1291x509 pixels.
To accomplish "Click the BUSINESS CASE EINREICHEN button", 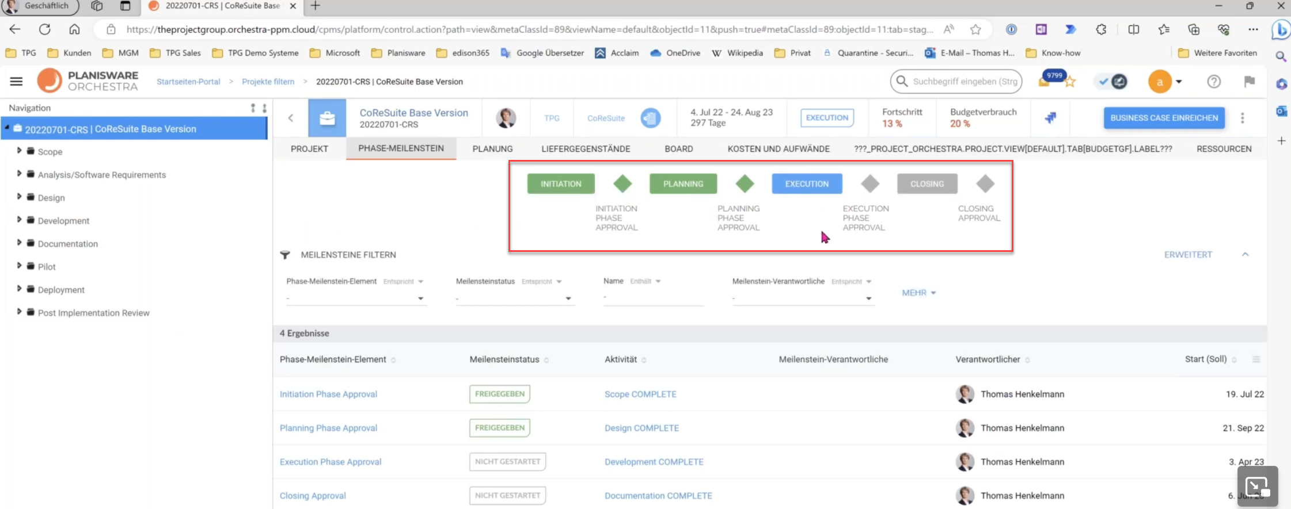I will [1164, 118].
